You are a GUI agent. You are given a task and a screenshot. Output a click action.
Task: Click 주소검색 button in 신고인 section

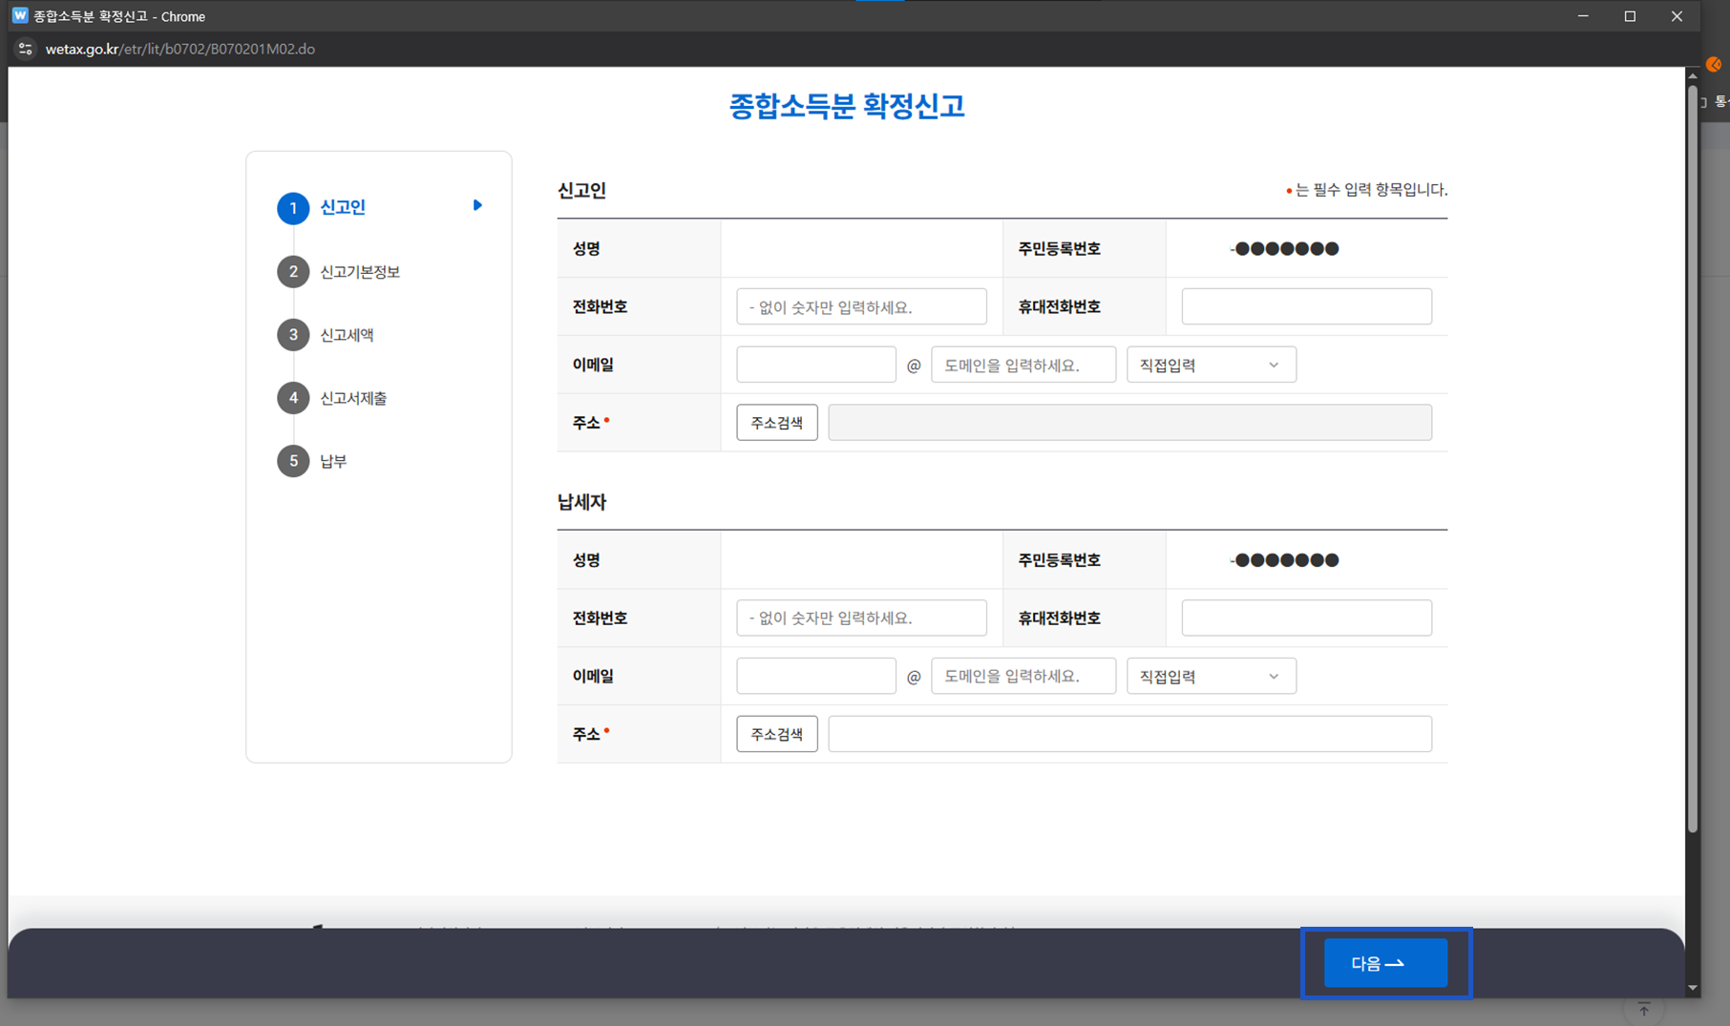point(776,422)
